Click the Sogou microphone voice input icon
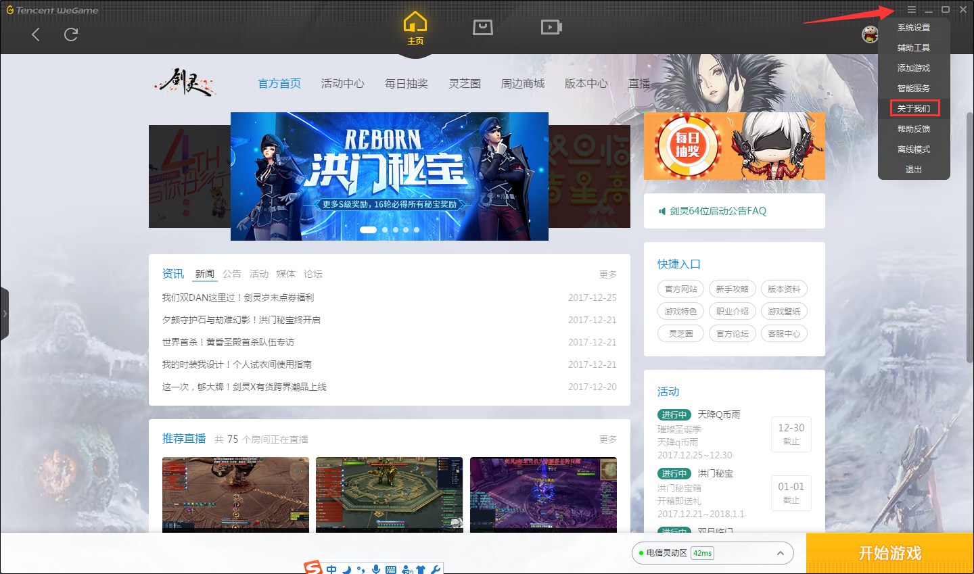974x574 pixels. point(376,569)
